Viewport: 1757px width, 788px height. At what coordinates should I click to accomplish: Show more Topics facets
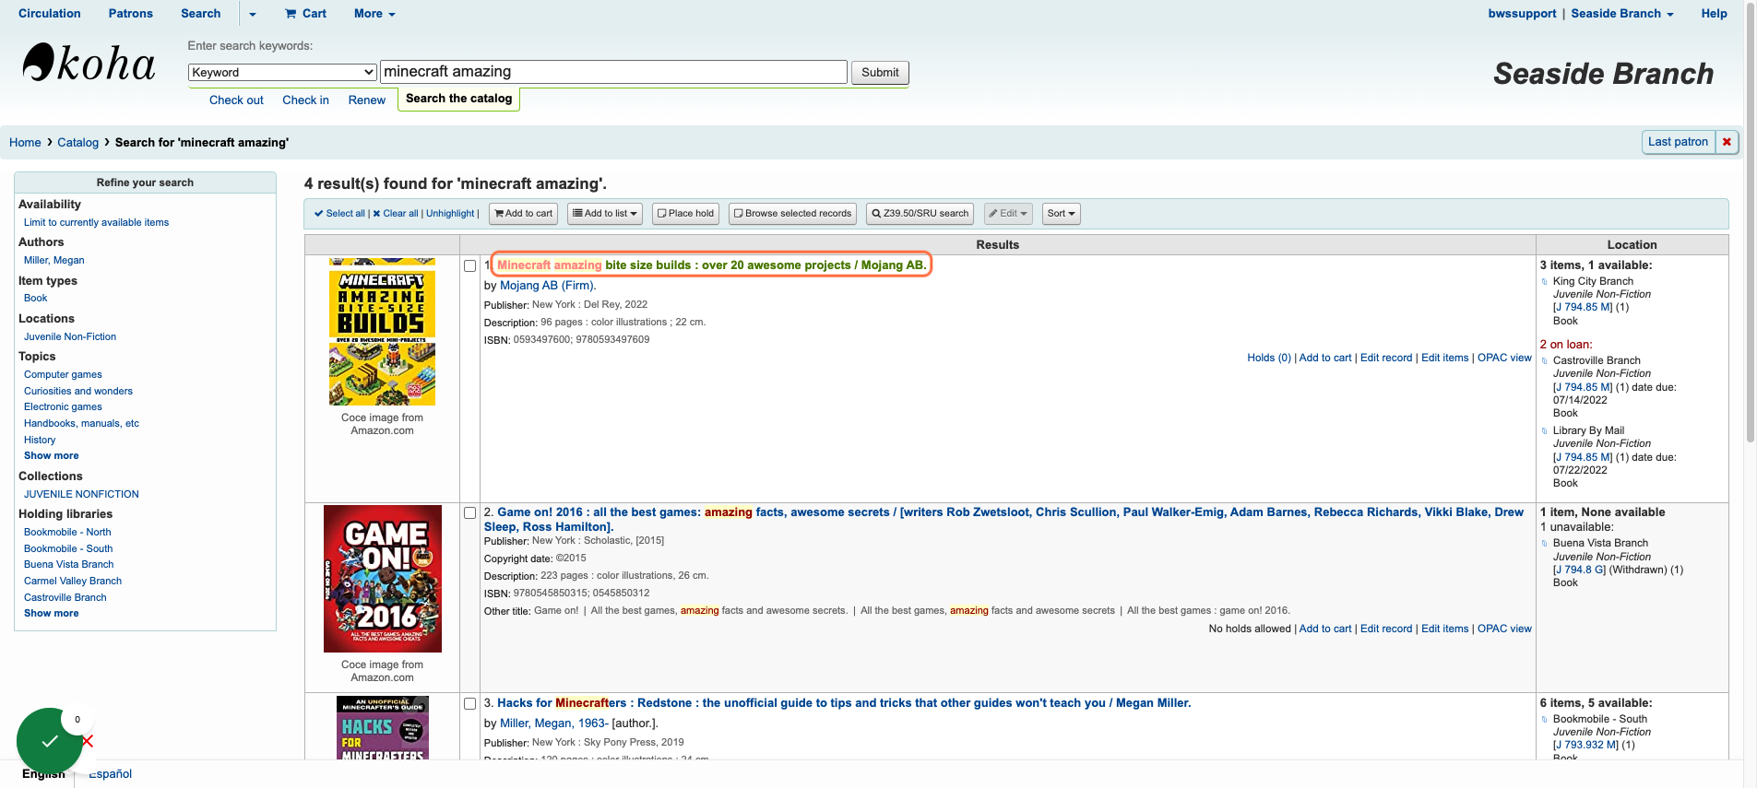coord(52,456)
